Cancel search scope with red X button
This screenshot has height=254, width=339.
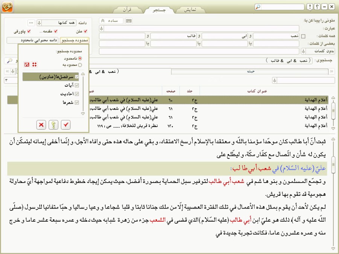41,125
